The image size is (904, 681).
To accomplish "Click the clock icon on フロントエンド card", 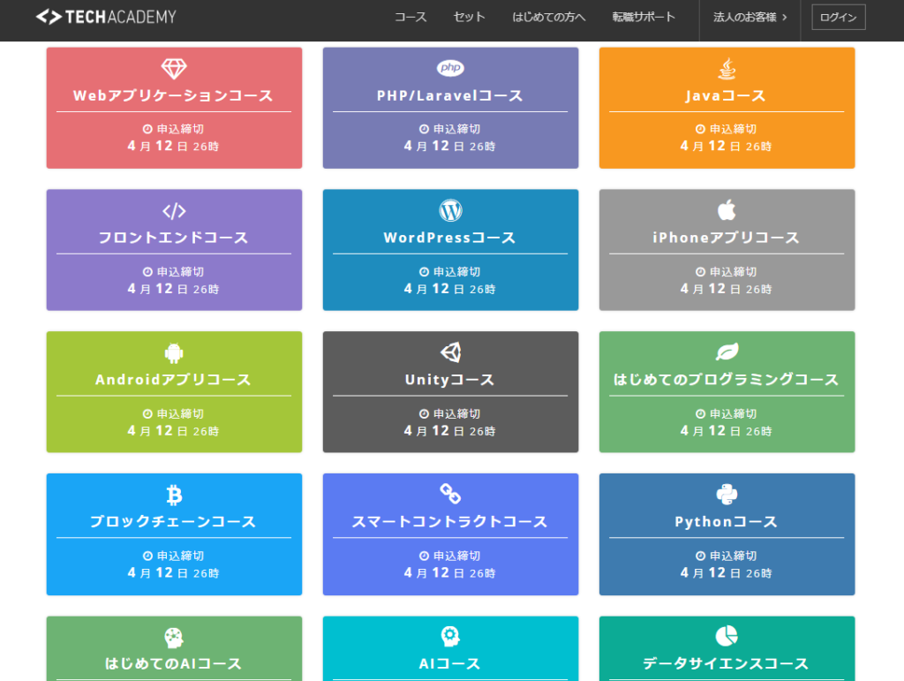I will pos(147,271).
